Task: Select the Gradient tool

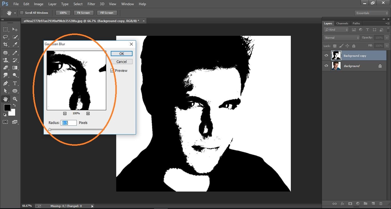Action: (x=15, y=68)
